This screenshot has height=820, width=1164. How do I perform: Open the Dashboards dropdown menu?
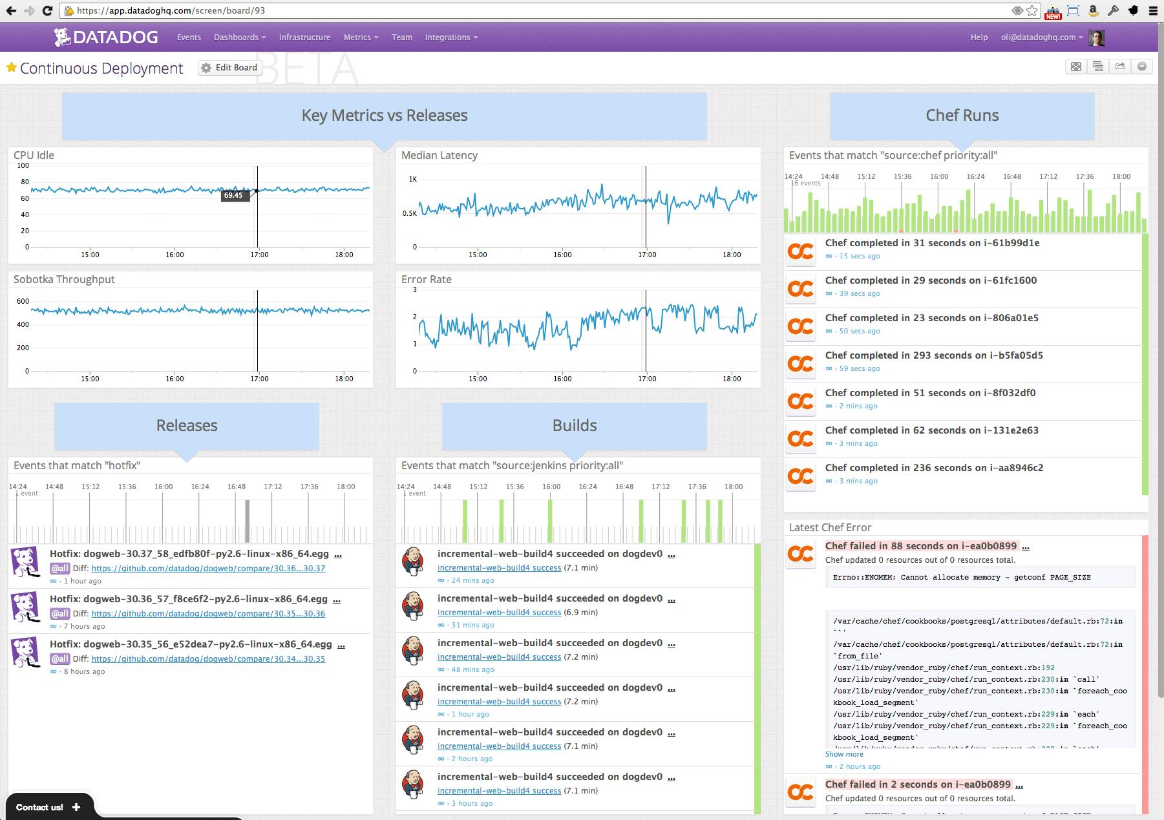coord(238,37)
